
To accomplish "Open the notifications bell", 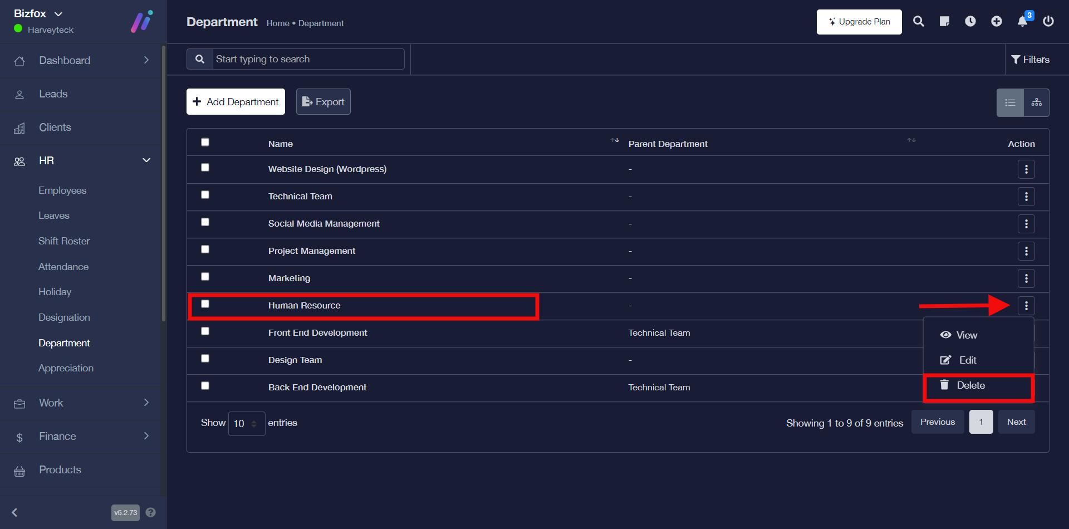I will [1022, 22].
